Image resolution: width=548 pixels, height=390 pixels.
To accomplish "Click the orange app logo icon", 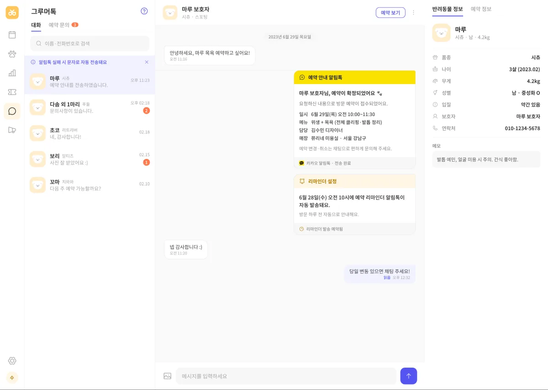I will pyautogui.click(x=12, y=12).
